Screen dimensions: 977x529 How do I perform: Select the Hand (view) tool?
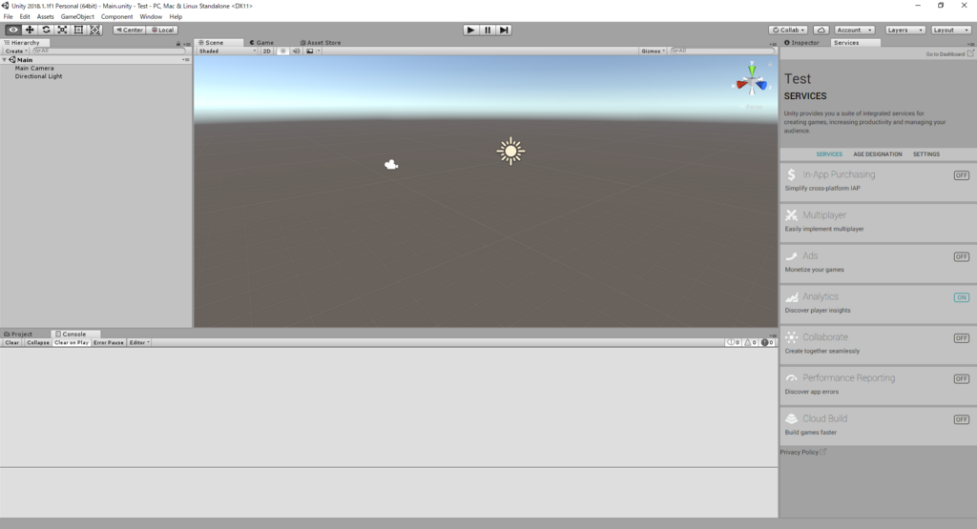click(x=13, y=30)
